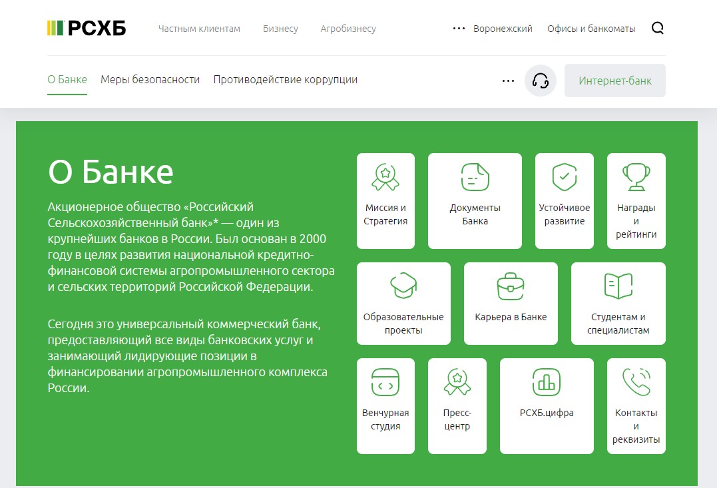717x488 pixels.
Task: Open the headset support icon
Action: [x=541, y=81]
